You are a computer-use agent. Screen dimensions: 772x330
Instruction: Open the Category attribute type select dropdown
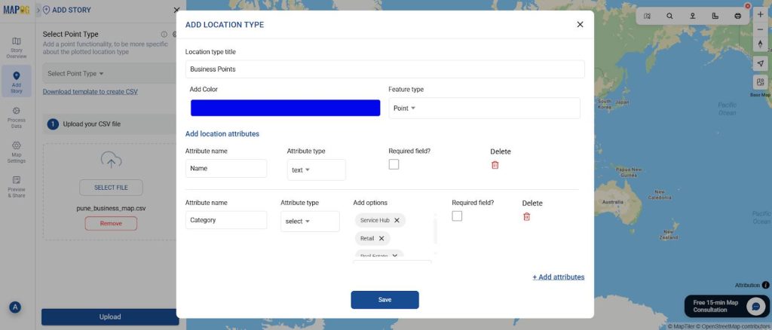point(310,222)
